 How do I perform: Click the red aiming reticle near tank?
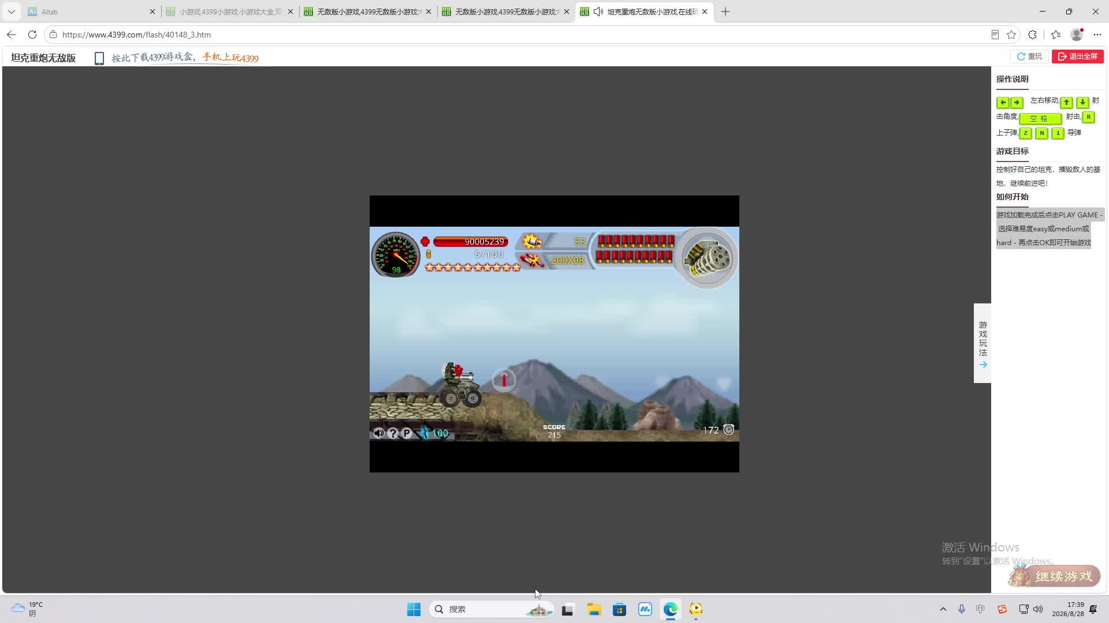(x=504, y=380)
